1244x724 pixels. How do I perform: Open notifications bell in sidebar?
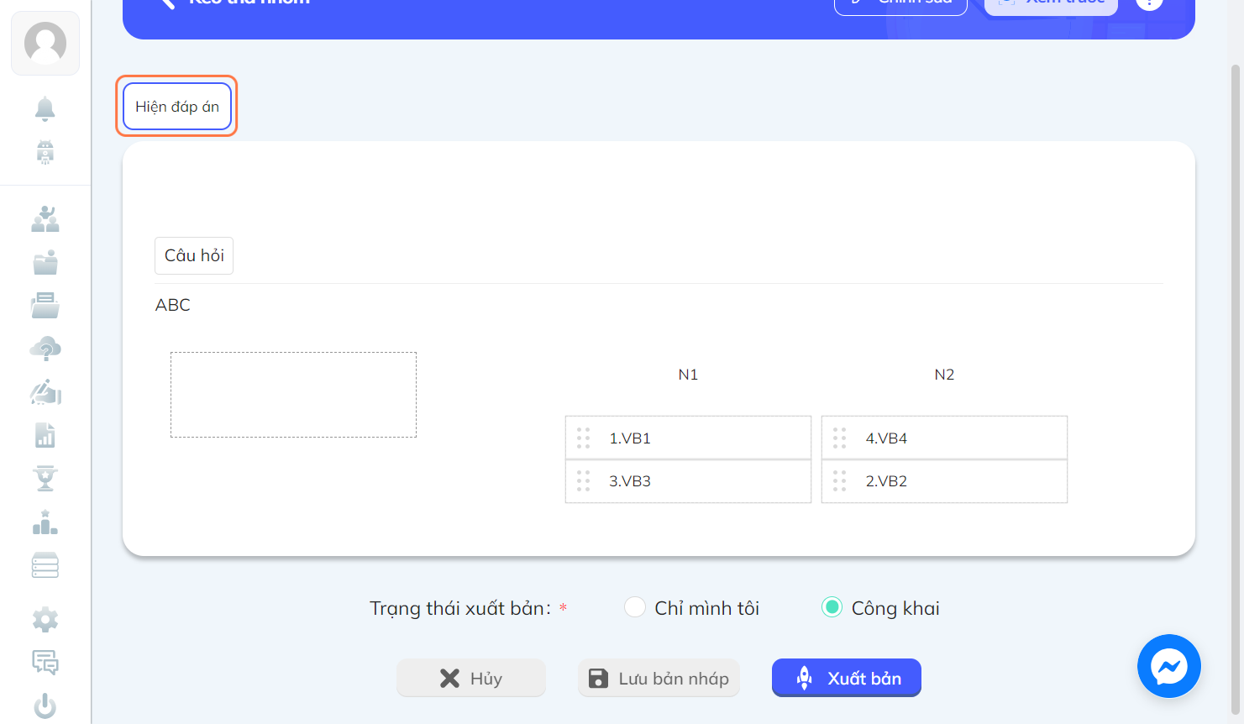45,108
